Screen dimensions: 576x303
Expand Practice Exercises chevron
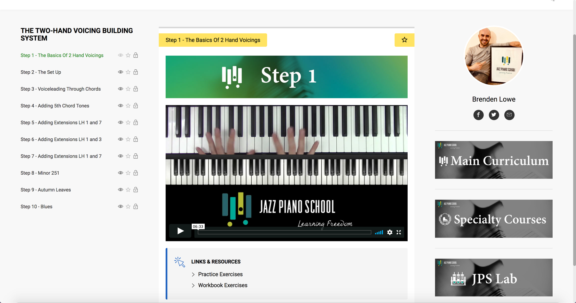[x=193, y=275]
